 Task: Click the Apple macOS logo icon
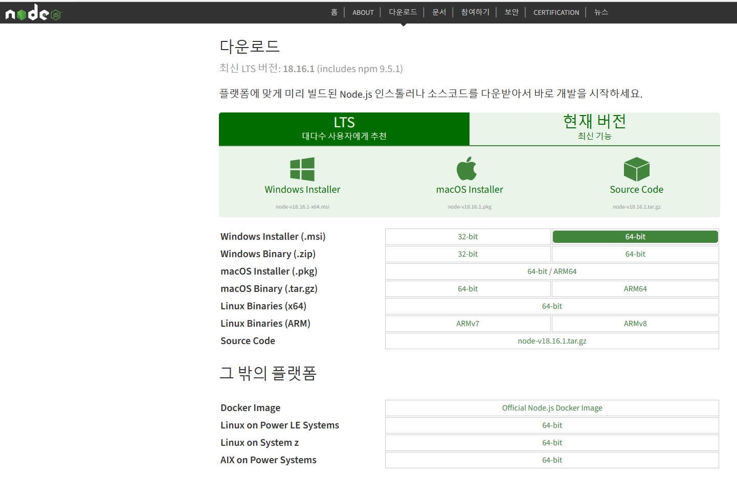[466, 169]
